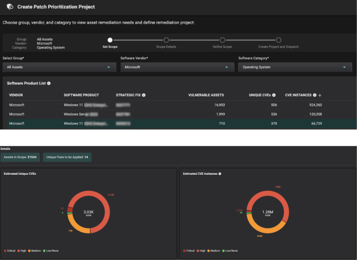Toggle High legend in CVE Instances chart
This screenshot has width=357, height=260.
[201, 251]
